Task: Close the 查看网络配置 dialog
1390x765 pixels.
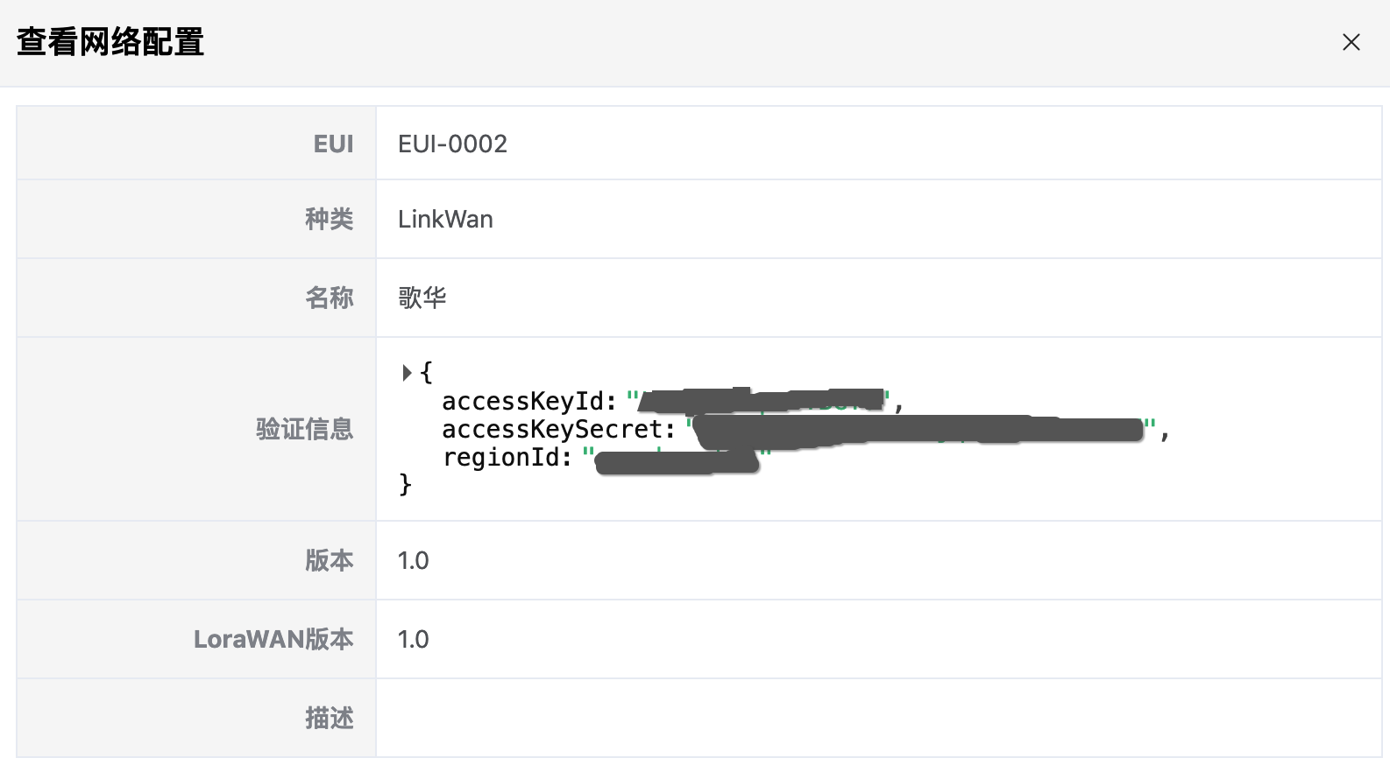Action: tap(1351, 42)
